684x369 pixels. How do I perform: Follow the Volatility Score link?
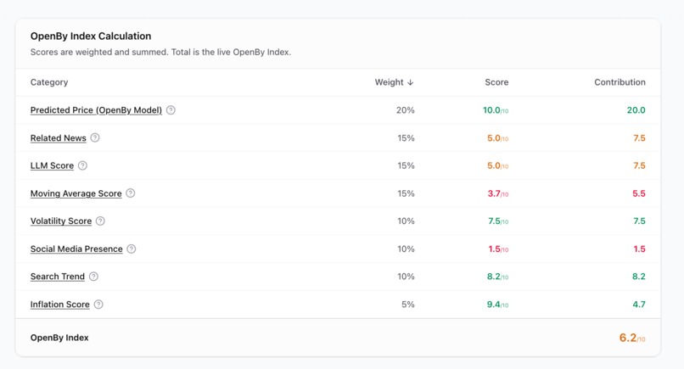coord(61,221)
